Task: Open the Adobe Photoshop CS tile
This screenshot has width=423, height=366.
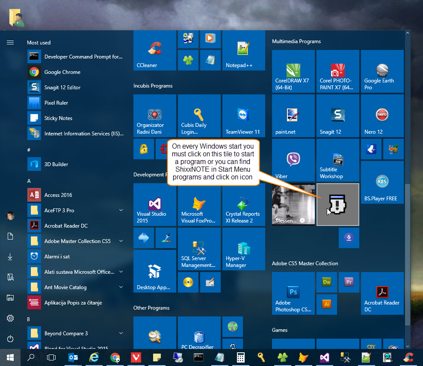Action: (x=293, y=293)
